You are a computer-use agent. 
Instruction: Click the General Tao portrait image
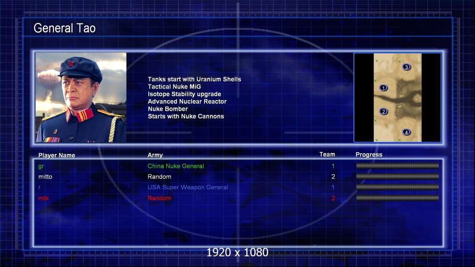point(81,97)
